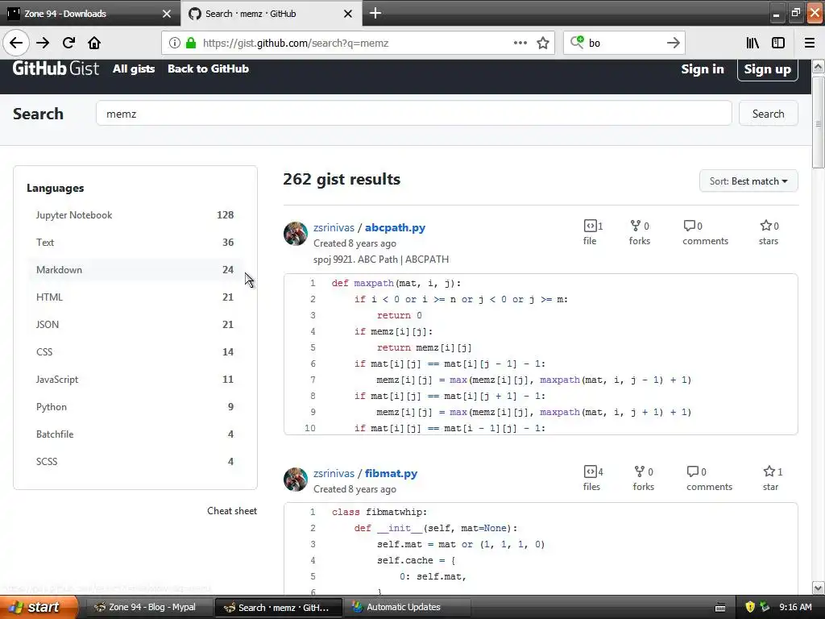
Task: Close the Search memz GitHub tab
Action: (x=348, y=14)
